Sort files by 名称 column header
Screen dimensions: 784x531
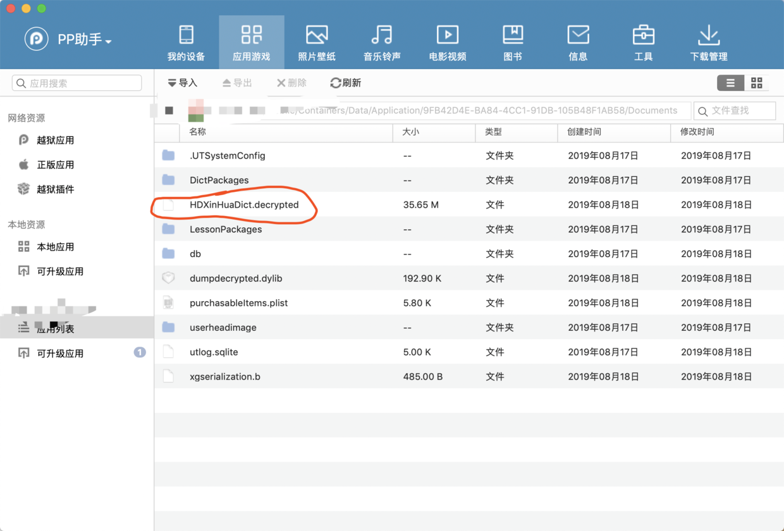coord(198,132)
